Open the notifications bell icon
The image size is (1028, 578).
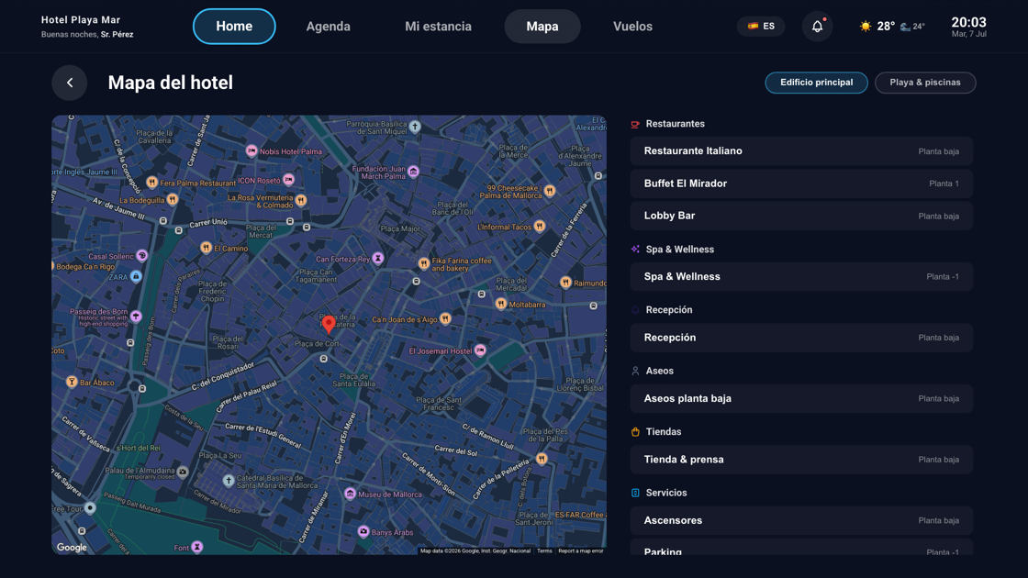click(817, 27)
